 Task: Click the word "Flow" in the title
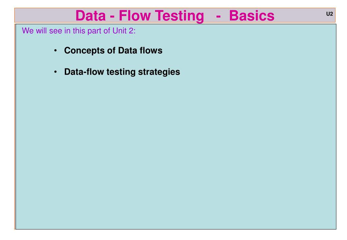click(x=134, y=16)
